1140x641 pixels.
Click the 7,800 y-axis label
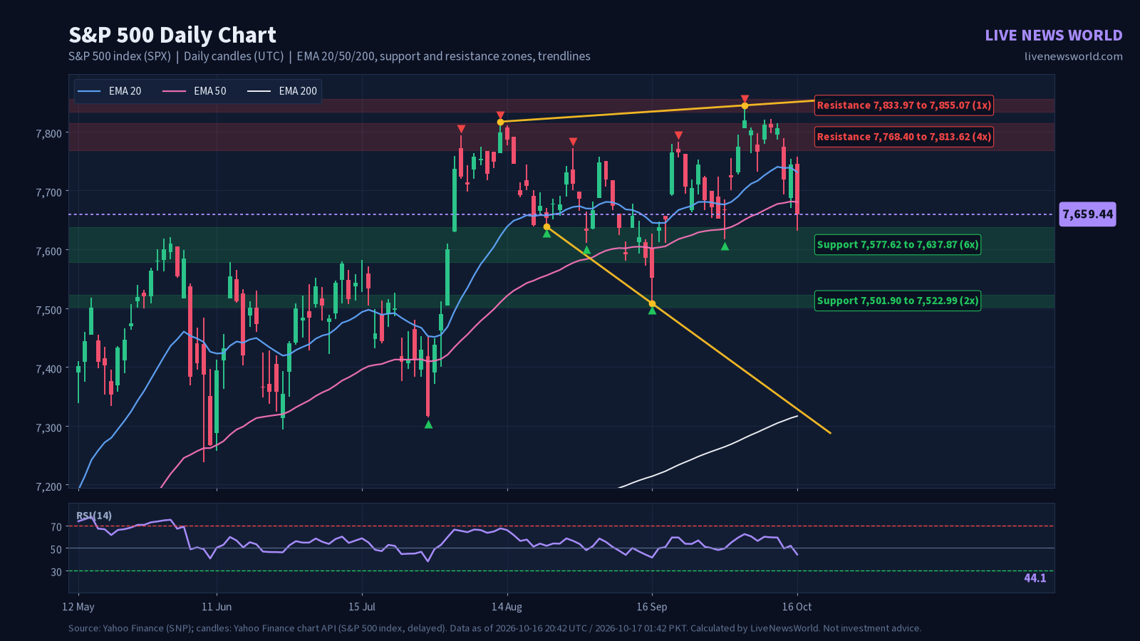pyautogui.click(x=49, y=133)
